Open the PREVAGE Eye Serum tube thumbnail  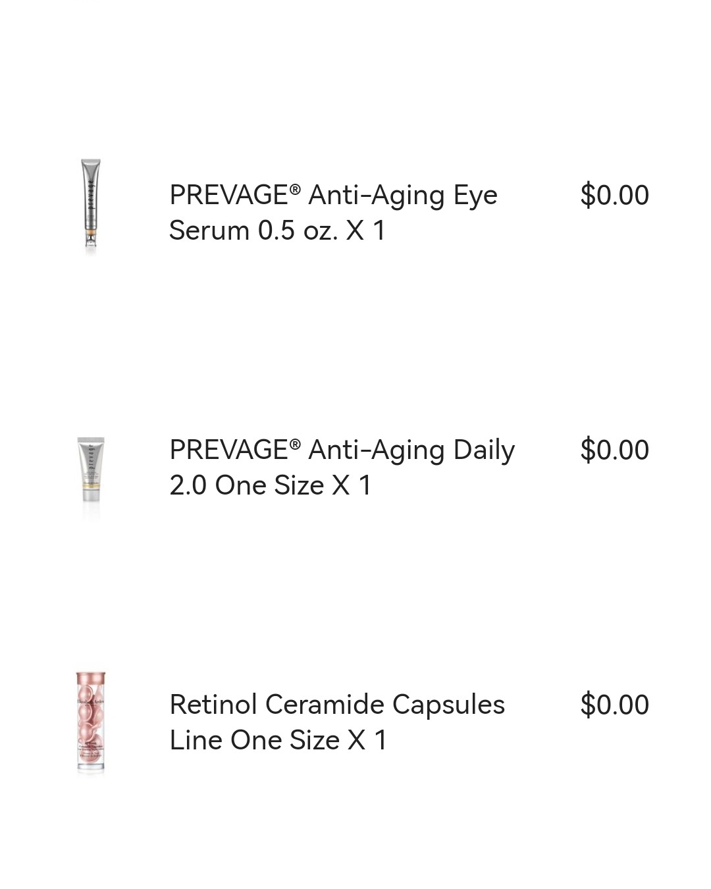coord(91,206)
